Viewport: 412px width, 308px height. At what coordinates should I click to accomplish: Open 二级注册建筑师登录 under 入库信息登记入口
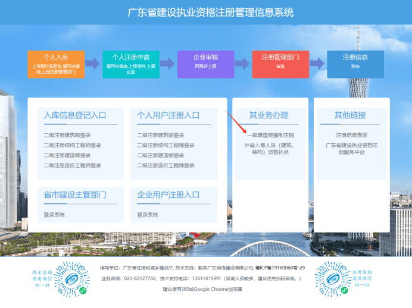point(67,135)
